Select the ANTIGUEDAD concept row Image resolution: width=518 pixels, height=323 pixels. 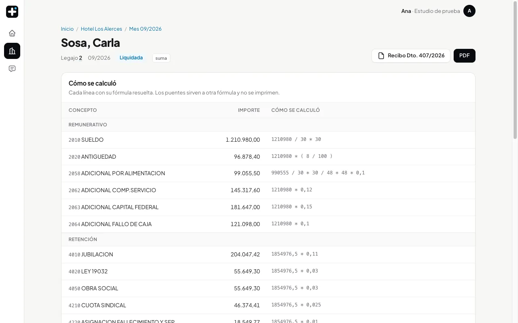point(268,157)
